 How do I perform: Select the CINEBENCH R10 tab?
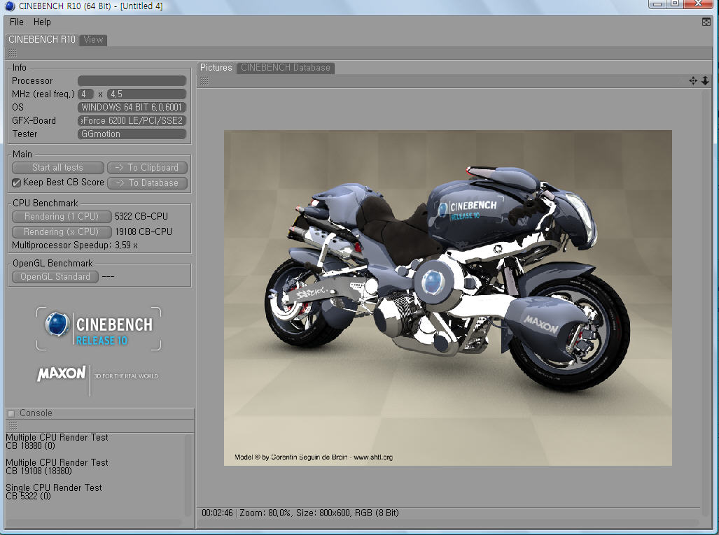tap(42, 39)
